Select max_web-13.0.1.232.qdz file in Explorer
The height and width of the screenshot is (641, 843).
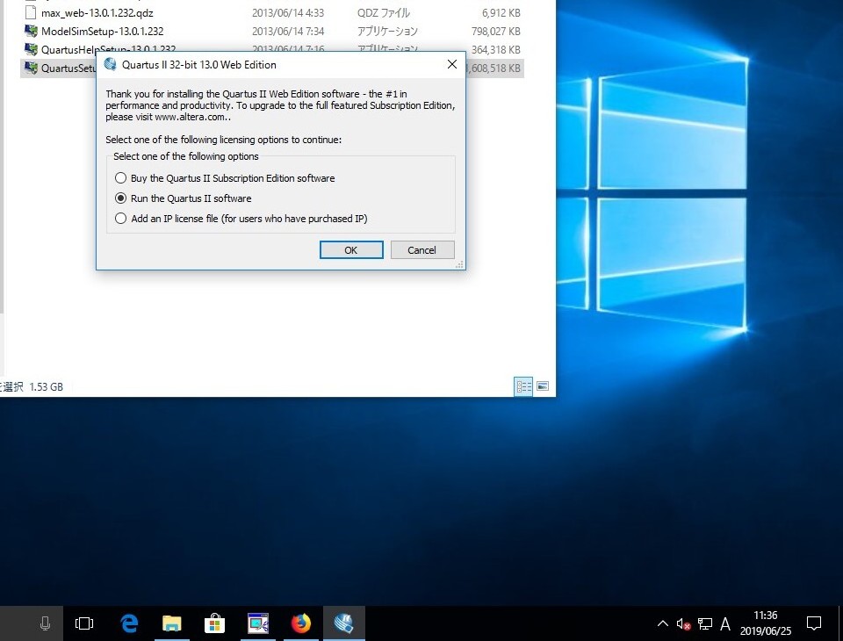pos(97,12)
